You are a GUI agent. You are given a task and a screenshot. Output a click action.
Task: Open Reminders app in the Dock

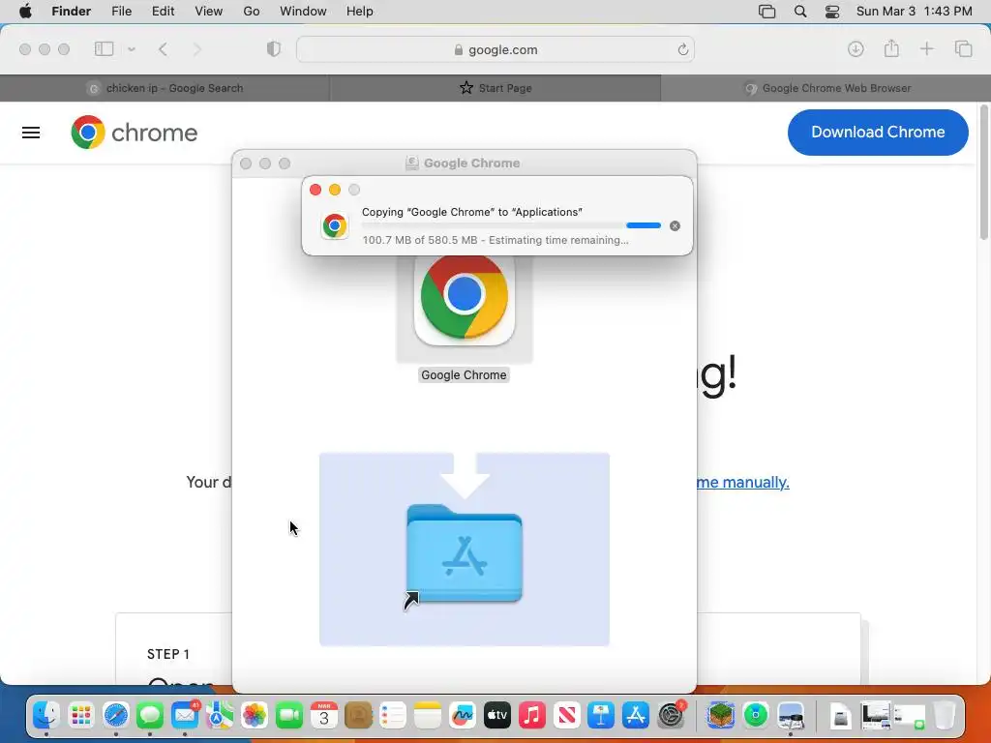pyautogui.click(x=393, y=715)
